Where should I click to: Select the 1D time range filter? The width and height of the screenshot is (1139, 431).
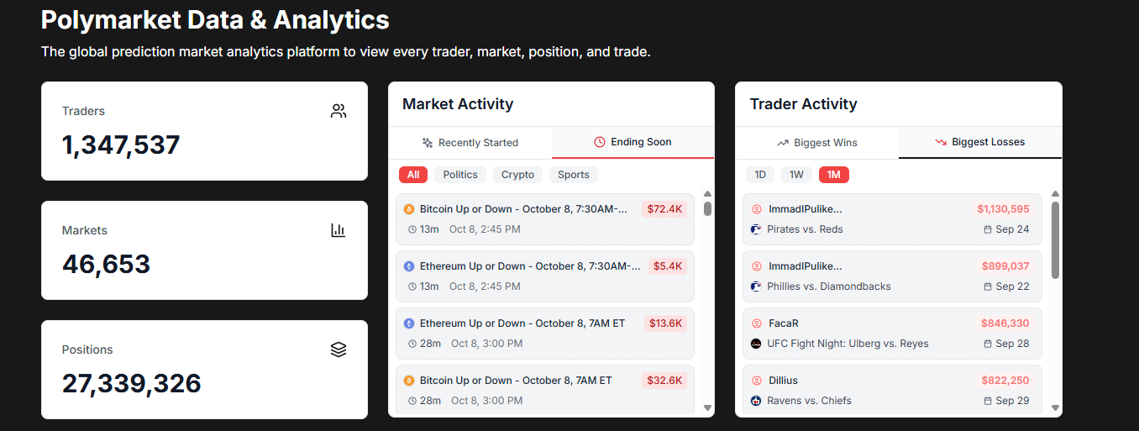pos(760,175)
